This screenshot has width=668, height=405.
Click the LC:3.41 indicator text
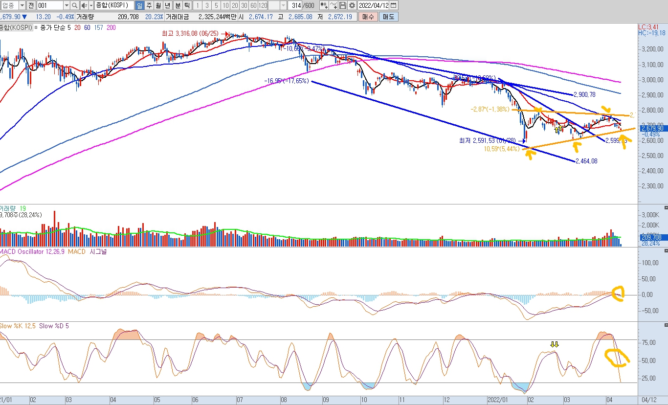pyautogui.click(x=648, y=27)
